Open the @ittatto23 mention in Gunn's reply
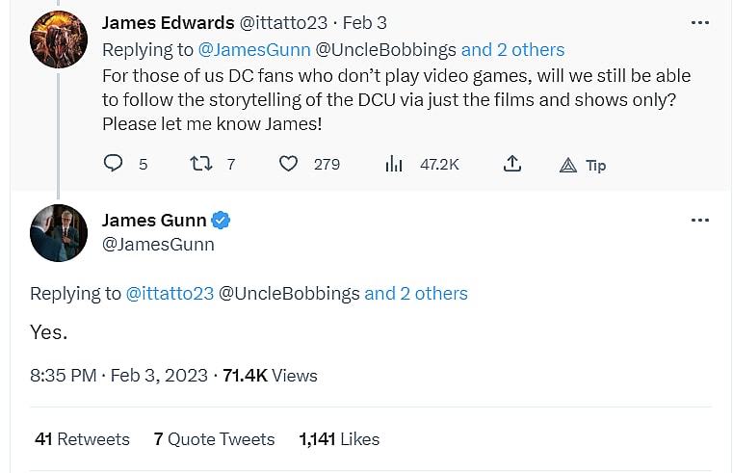 170,293
